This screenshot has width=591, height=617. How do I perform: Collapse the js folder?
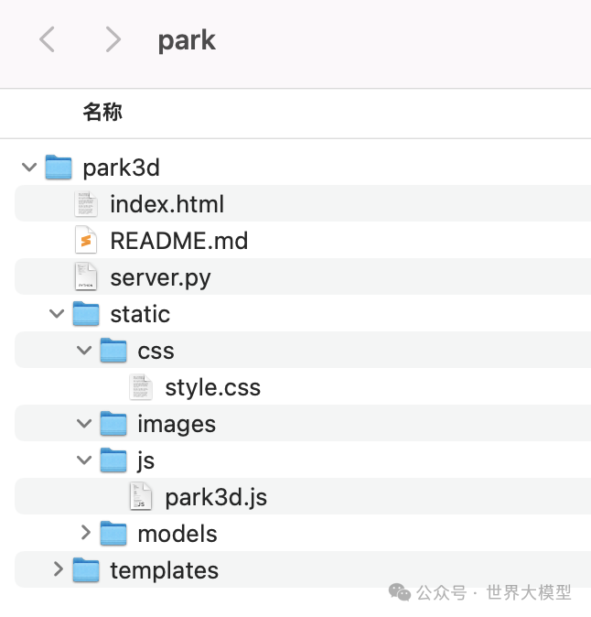(84, 460)
